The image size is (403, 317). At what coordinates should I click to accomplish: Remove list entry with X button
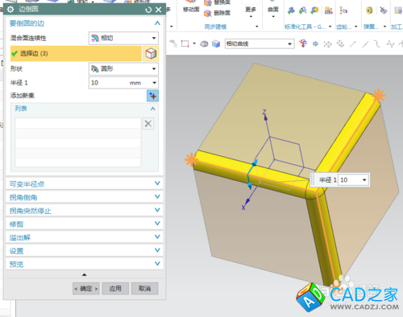[148, 124]
